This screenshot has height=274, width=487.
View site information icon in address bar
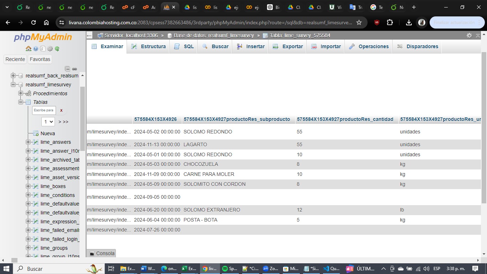point(62,22)
